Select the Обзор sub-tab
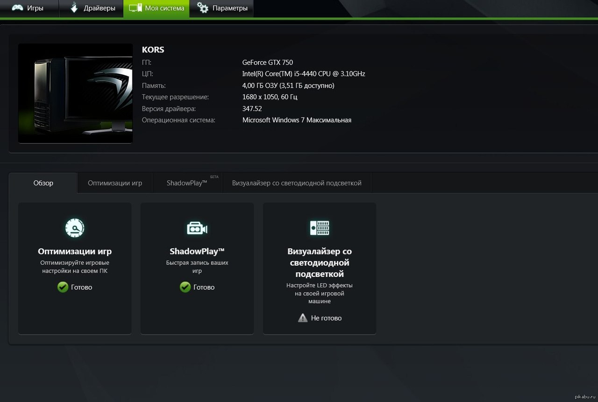The width and height of the screenshot is (598, 402). (x=43, y=183)
